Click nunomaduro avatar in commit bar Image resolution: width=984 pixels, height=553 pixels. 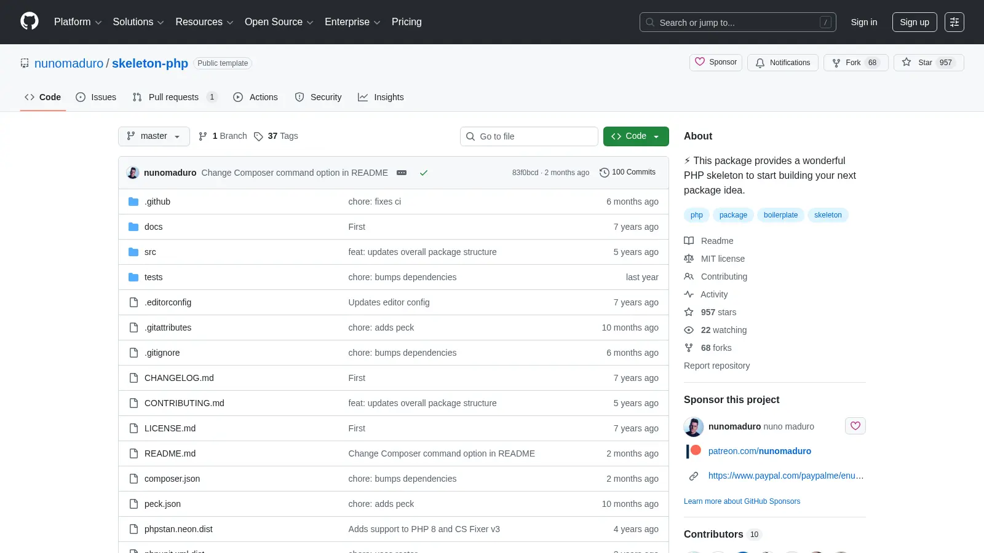coord(133,173)
